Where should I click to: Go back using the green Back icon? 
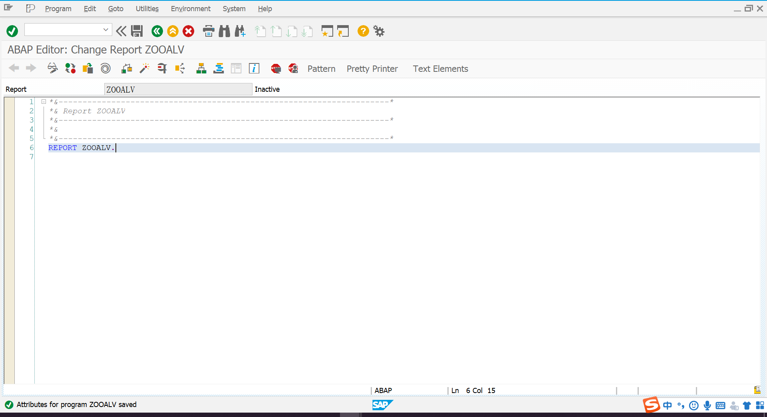pyautogui.click(x=157, y=31)
